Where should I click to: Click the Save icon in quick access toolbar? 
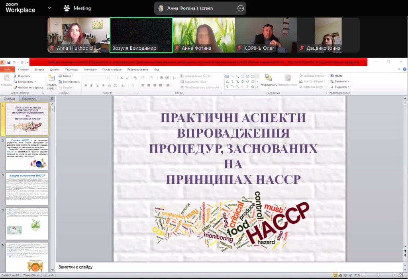point(9,62)
